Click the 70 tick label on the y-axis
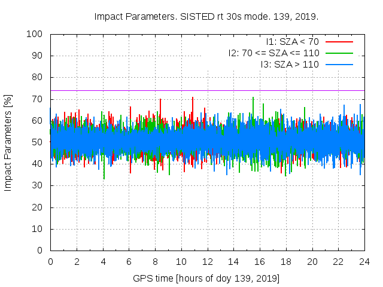 point(37,99)
